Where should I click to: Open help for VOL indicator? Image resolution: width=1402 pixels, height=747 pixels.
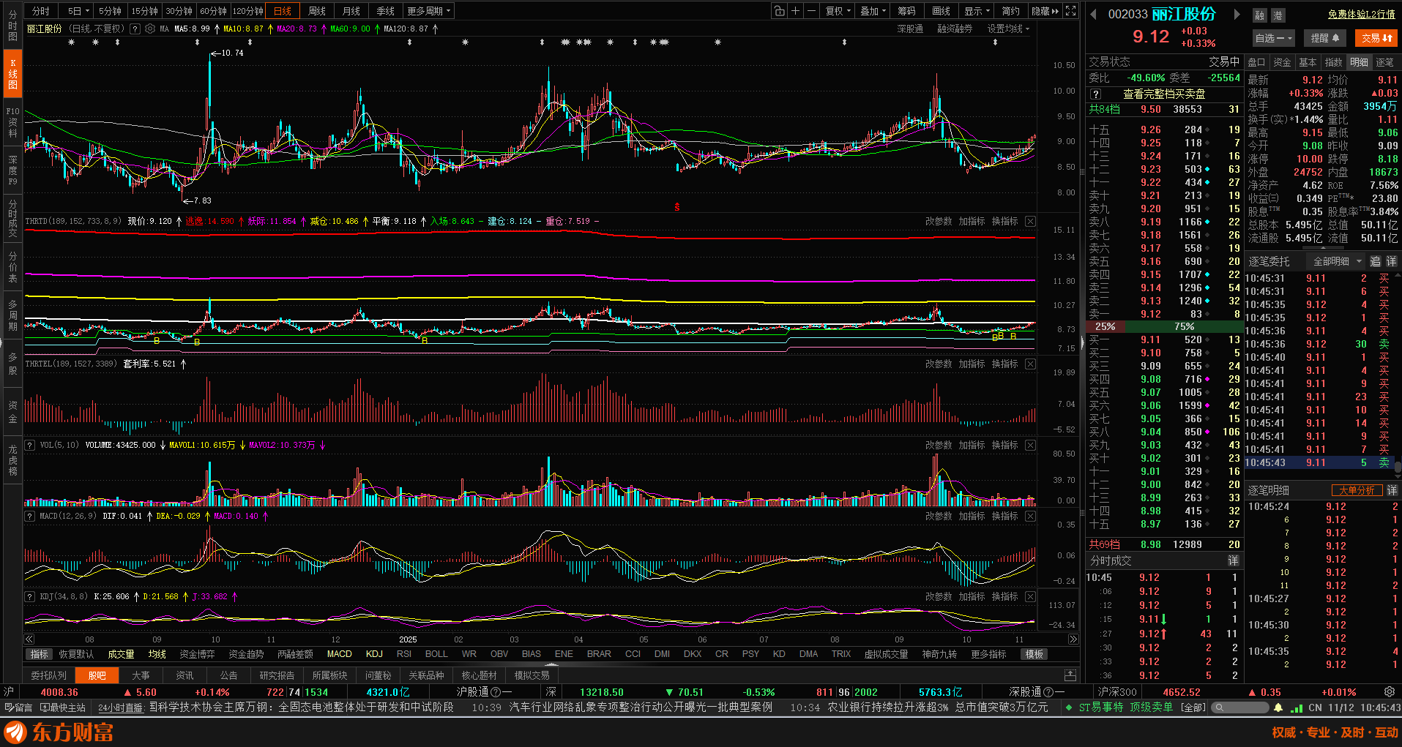coord(30,445)
